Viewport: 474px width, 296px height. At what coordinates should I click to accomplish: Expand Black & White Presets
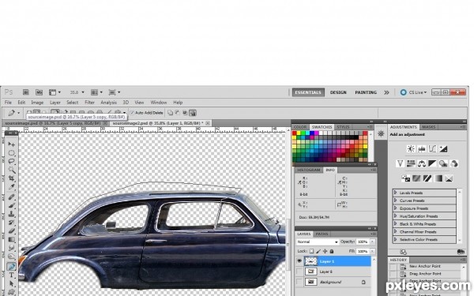click(x=396, y=224)
